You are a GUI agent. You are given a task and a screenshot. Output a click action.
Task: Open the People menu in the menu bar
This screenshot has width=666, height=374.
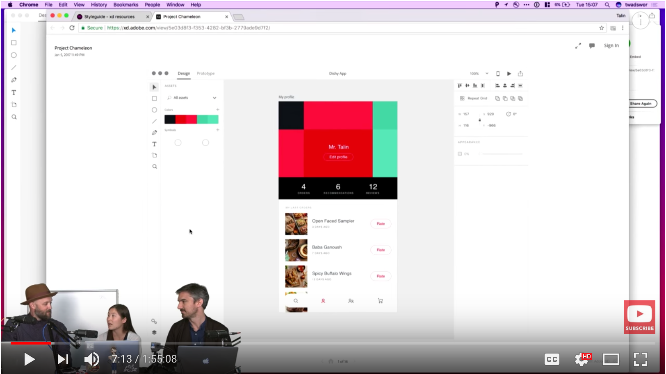(152, 5)
